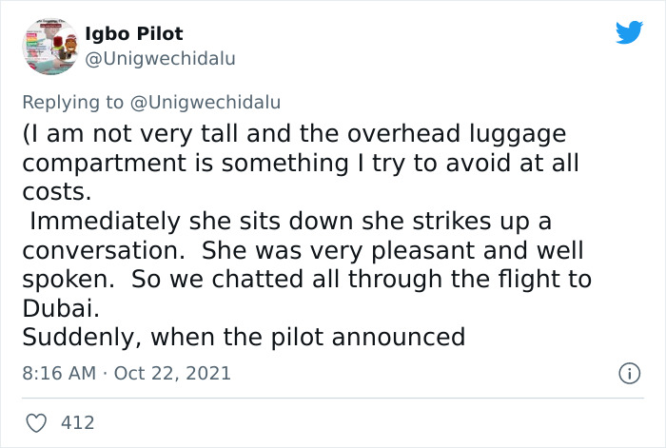Open the @Unigwechidalu handle below the name
Viewport: 666px width, 448px height.
click(160, 58)
